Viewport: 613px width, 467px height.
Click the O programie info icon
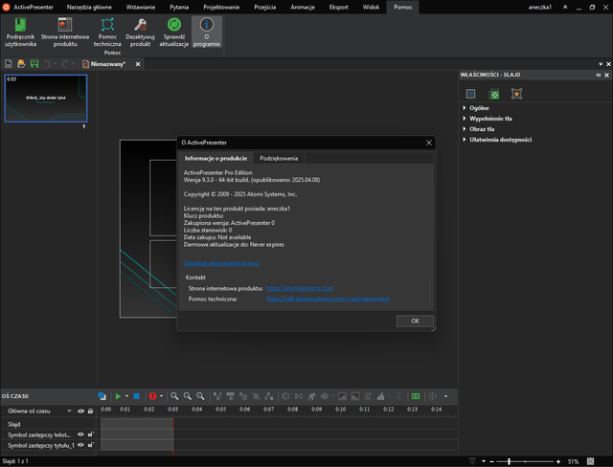coord(207,33)
